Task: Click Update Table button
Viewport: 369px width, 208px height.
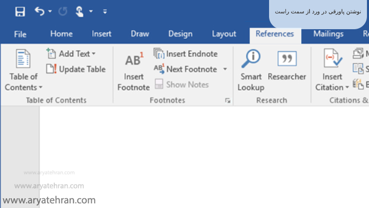Action: pyautogui.click(x=76, y=69)
